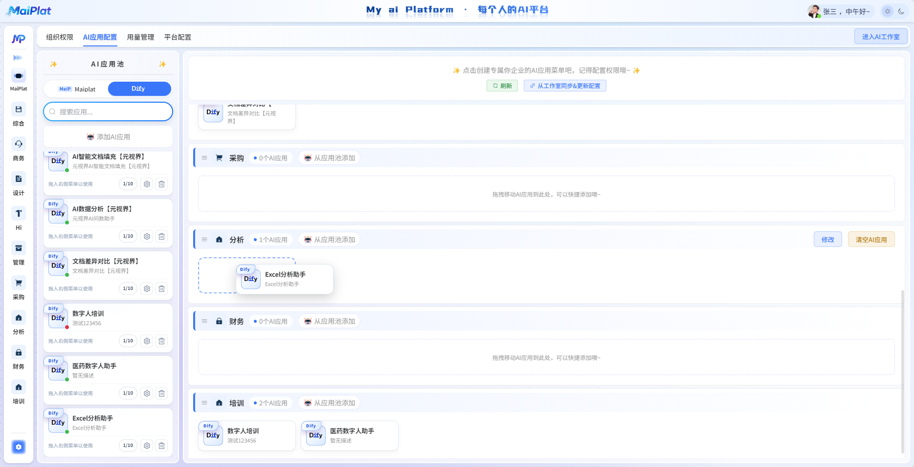Click the user avatar of 张三
The height and width of the screenshot is (467, 914).
click(x=814, y=11)
